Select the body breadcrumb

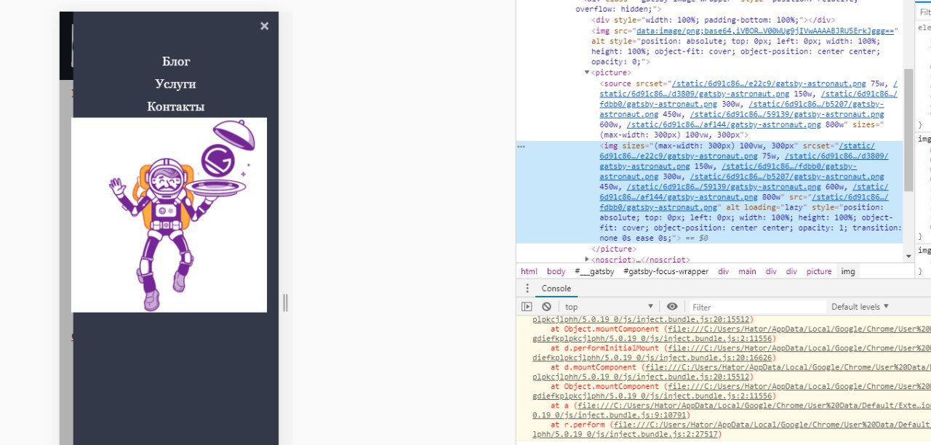(x=556, y=271)
